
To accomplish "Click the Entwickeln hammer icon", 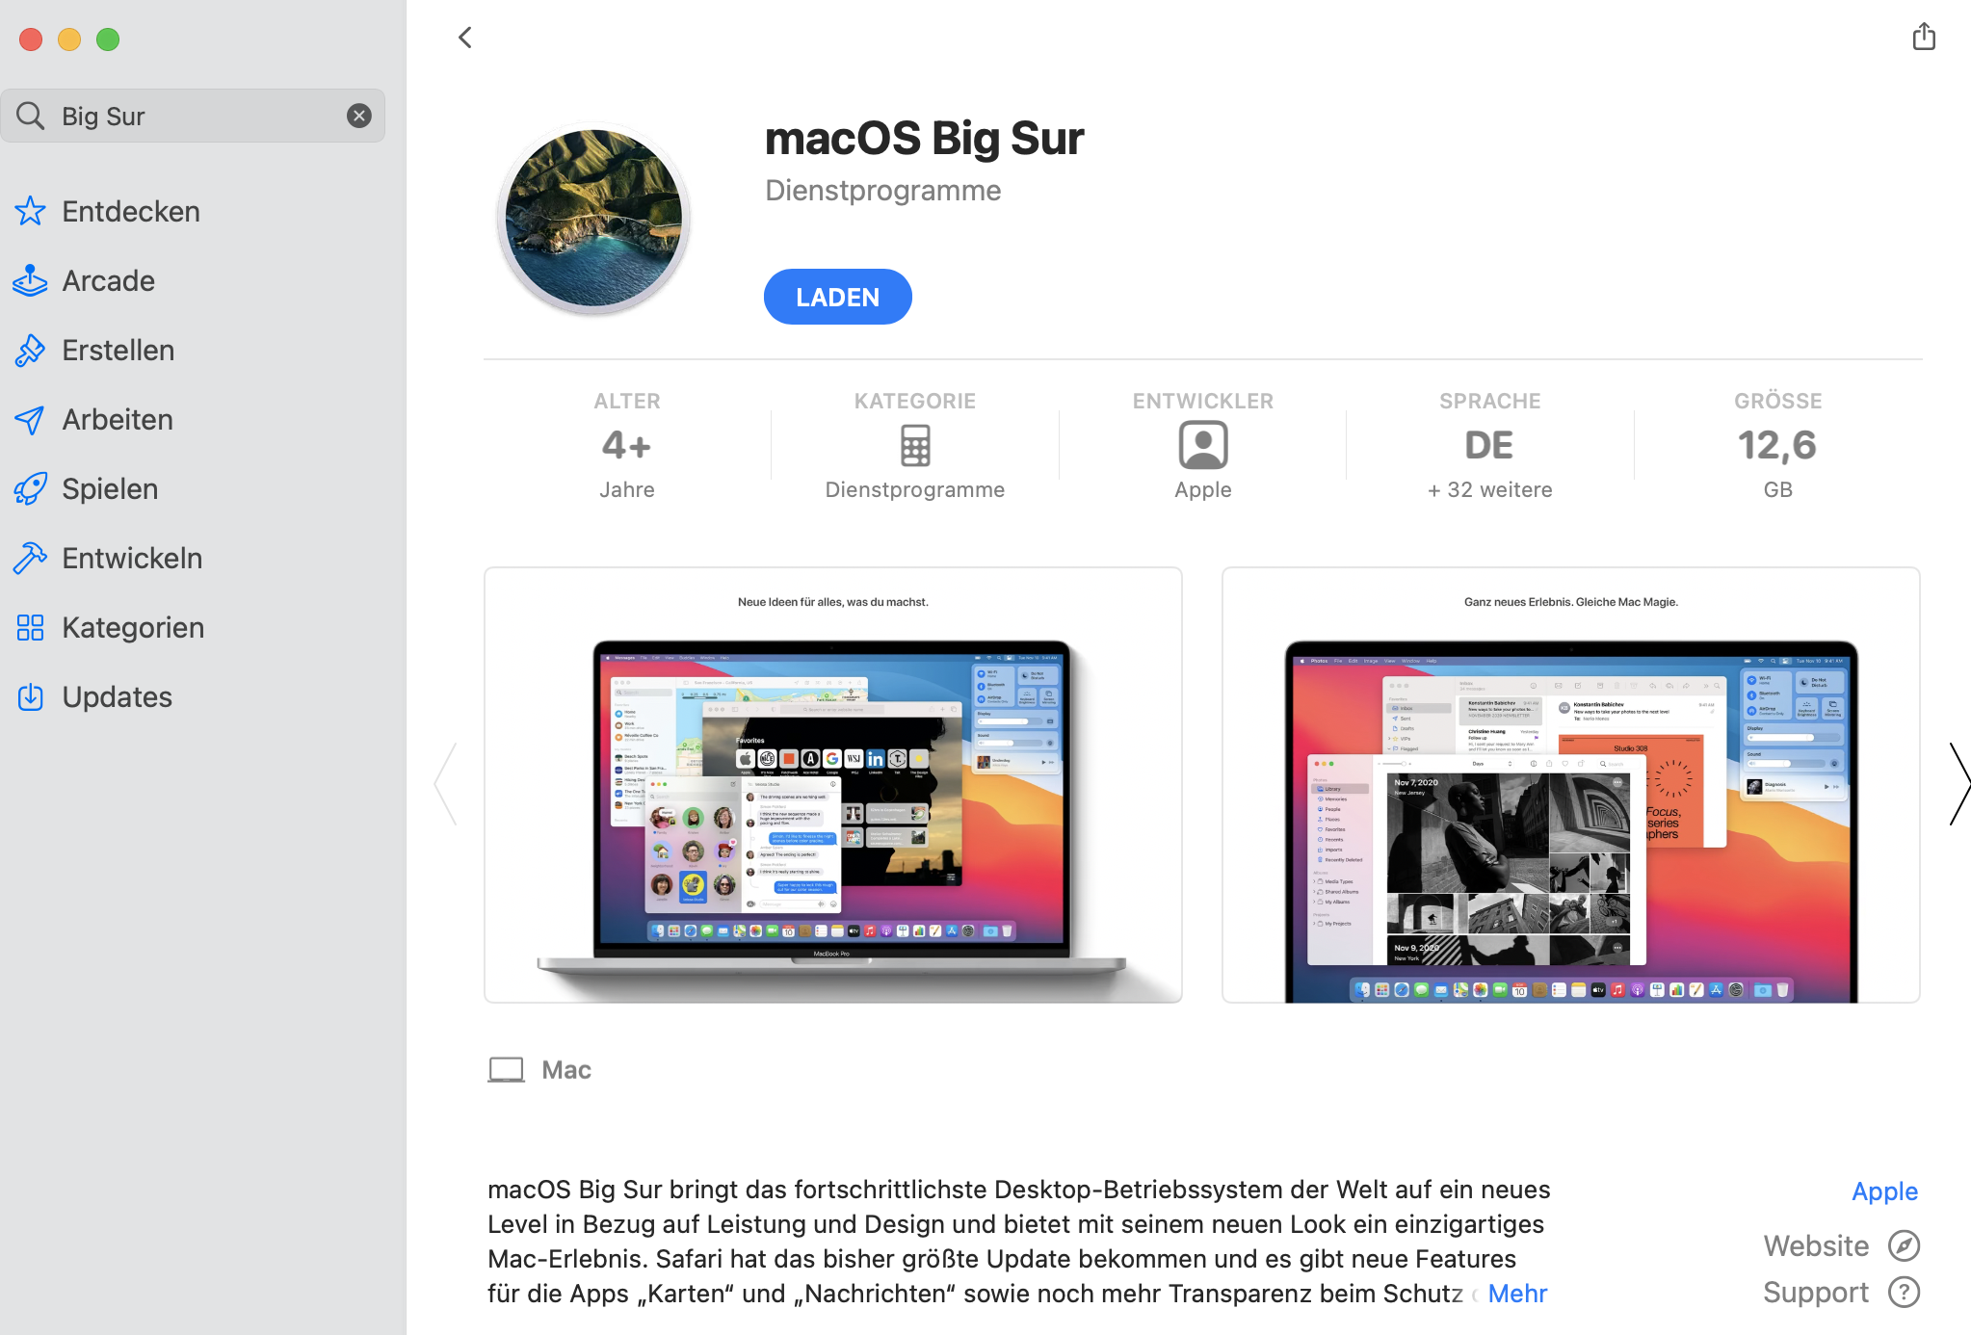I will tap(30, 559).
